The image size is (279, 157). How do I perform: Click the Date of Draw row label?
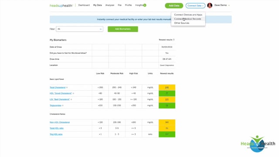56,47
